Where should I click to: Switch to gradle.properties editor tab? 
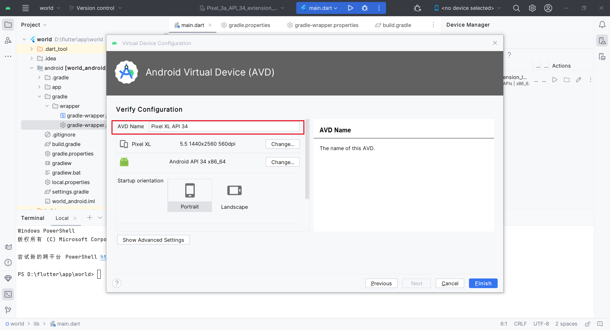pyautogui.click(x=246, y=25)
